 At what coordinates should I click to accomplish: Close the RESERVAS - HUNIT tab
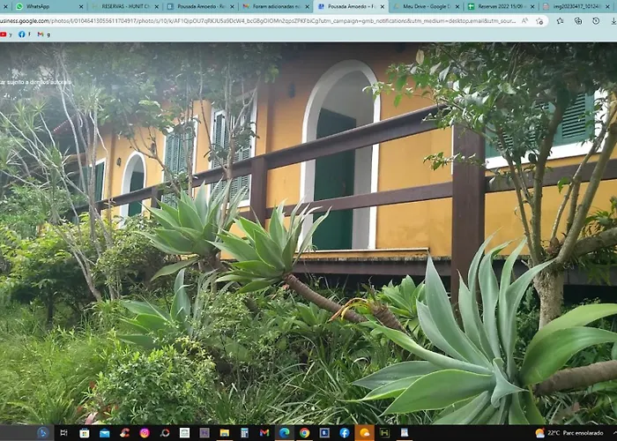click(x=157, y=7)
